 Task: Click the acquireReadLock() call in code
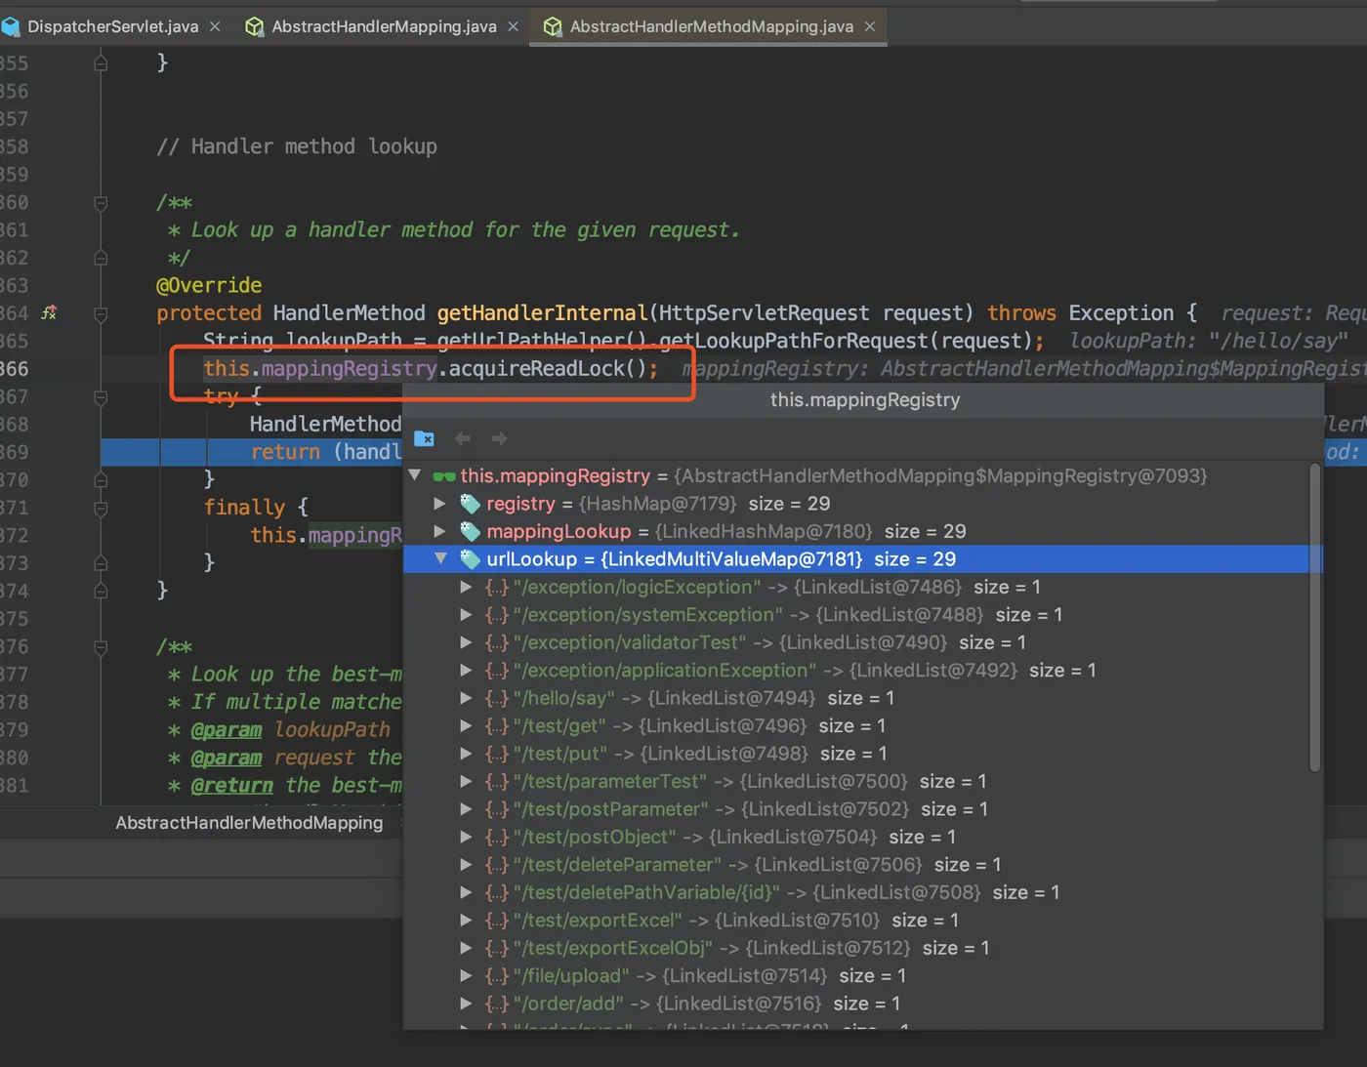(x=547, y=369)
